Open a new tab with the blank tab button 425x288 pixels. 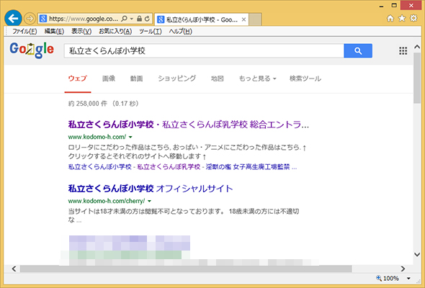coord(255,19)
